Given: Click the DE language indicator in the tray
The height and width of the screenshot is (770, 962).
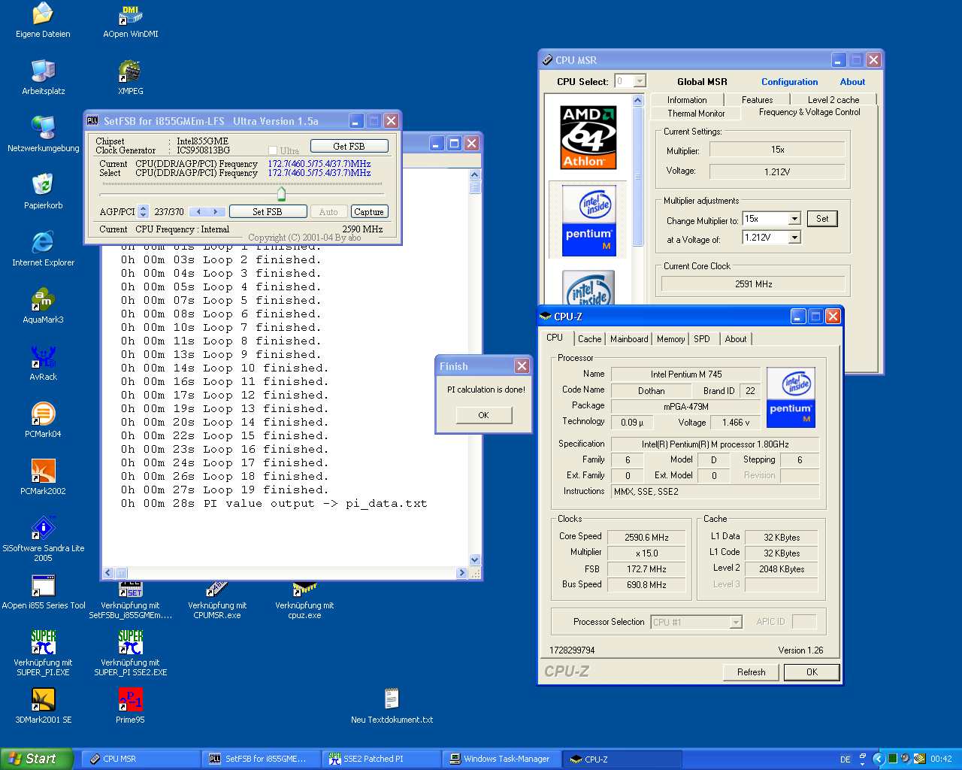Looking at the screenshot, I should [846, 759].
